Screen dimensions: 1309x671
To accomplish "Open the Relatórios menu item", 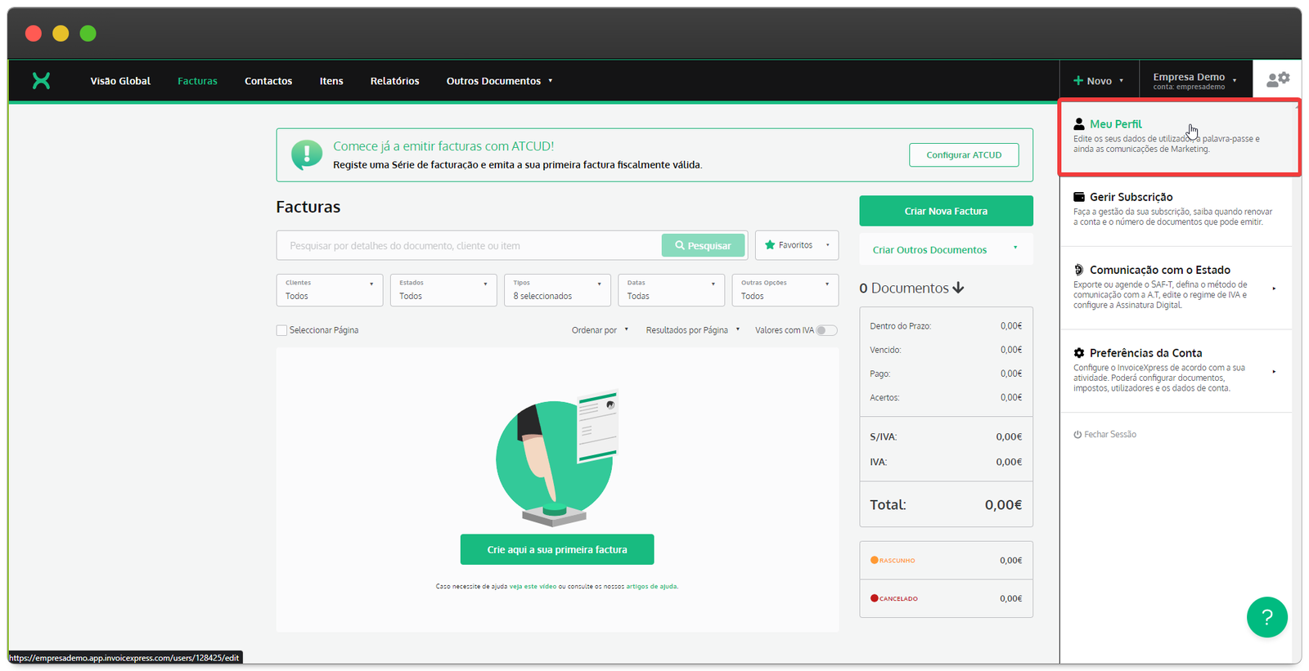I will coord(394,81).
